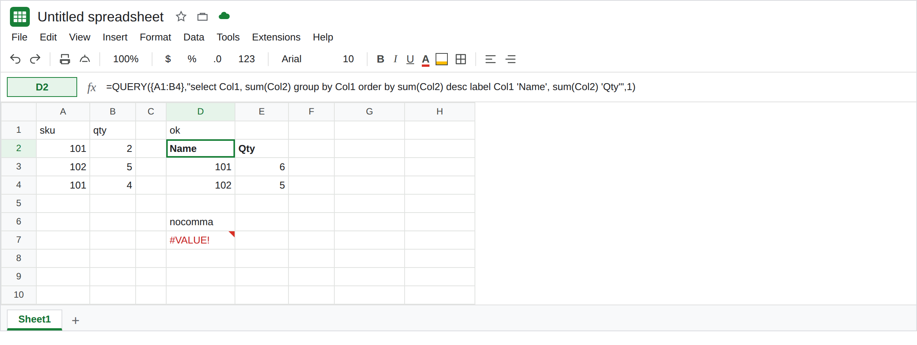Image resolution: width=917 pixels, height=345 pixels.
Task: Open the borders tool
Action: 461,59
